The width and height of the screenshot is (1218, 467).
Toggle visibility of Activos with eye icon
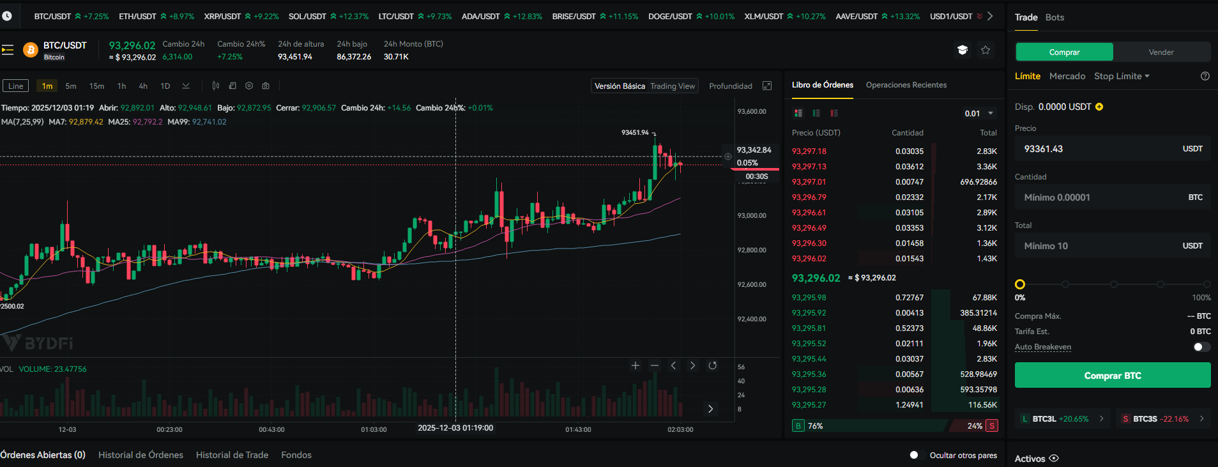[x=1054, y=458]
